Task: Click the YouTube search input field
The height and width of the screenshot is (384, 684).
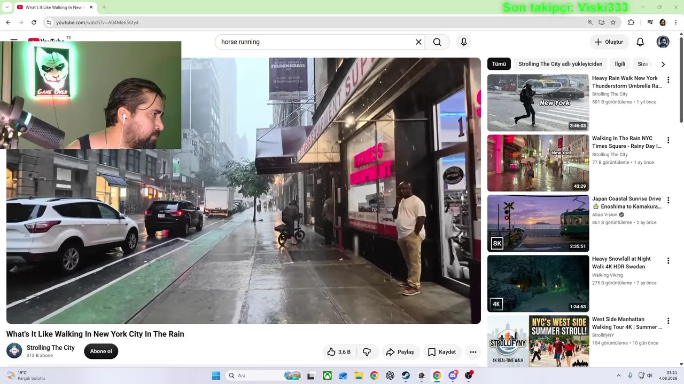Action: pos(315,42)
